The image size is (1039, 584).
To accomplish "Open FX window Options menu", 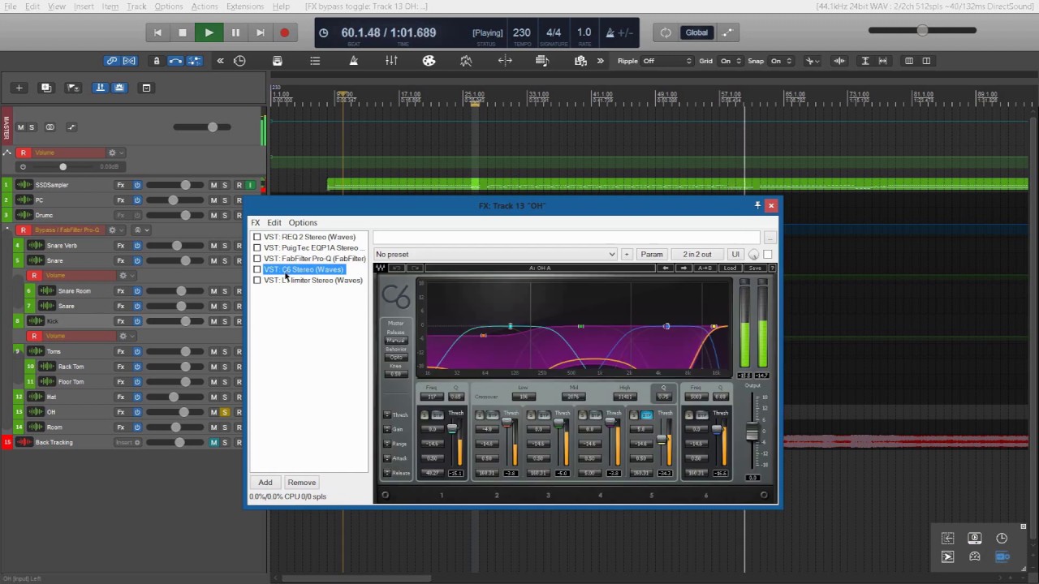I will tap(303, 222).
